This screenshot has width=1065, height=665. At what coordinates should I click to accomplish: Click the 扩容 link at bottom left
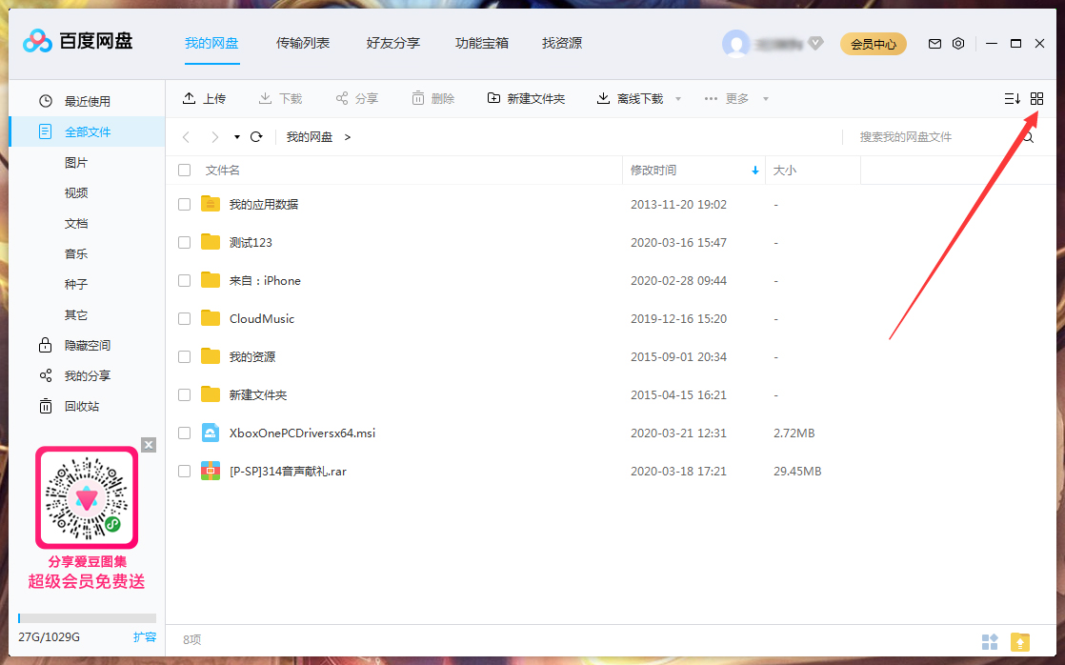(145, 636)
